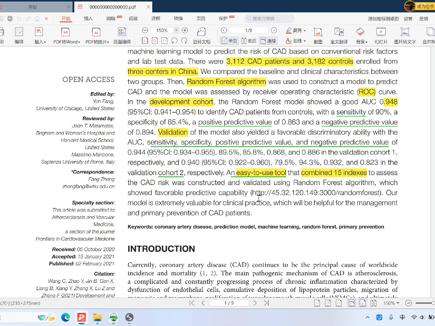Viewport: 435px width, 326px height.
Task: Toggle 单页 single page view
Action: 229,41
